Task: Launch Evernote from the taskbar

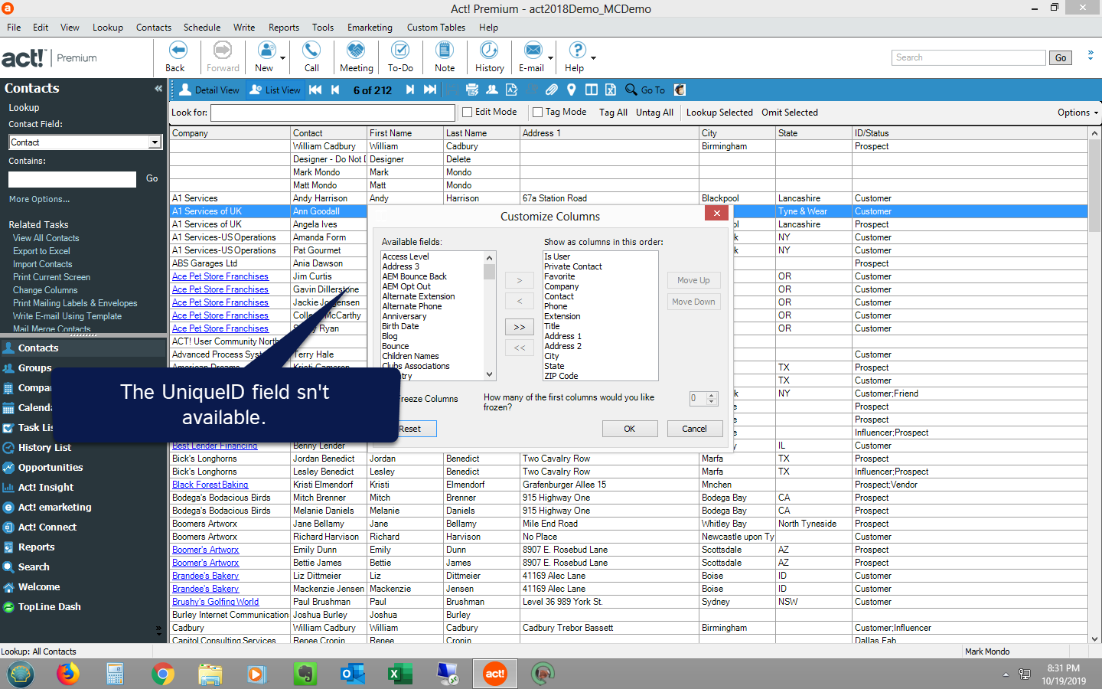Action: 305,674
